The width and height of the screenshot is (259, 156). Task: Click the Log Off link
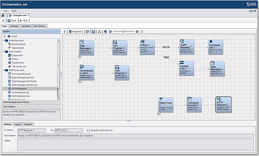253,11
